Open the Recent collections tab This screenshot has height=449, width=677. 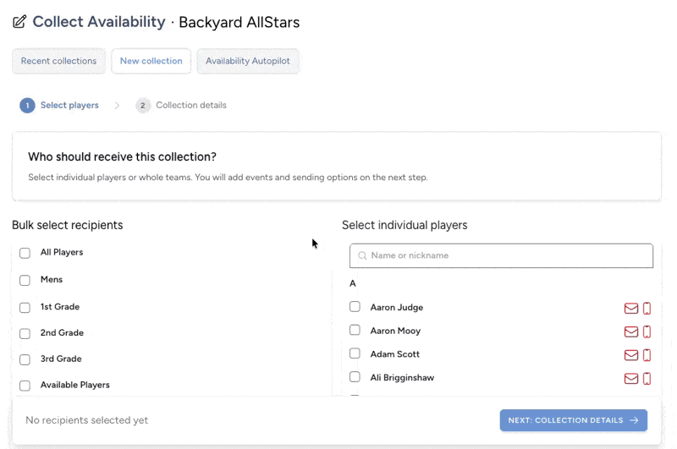(58, 61)
